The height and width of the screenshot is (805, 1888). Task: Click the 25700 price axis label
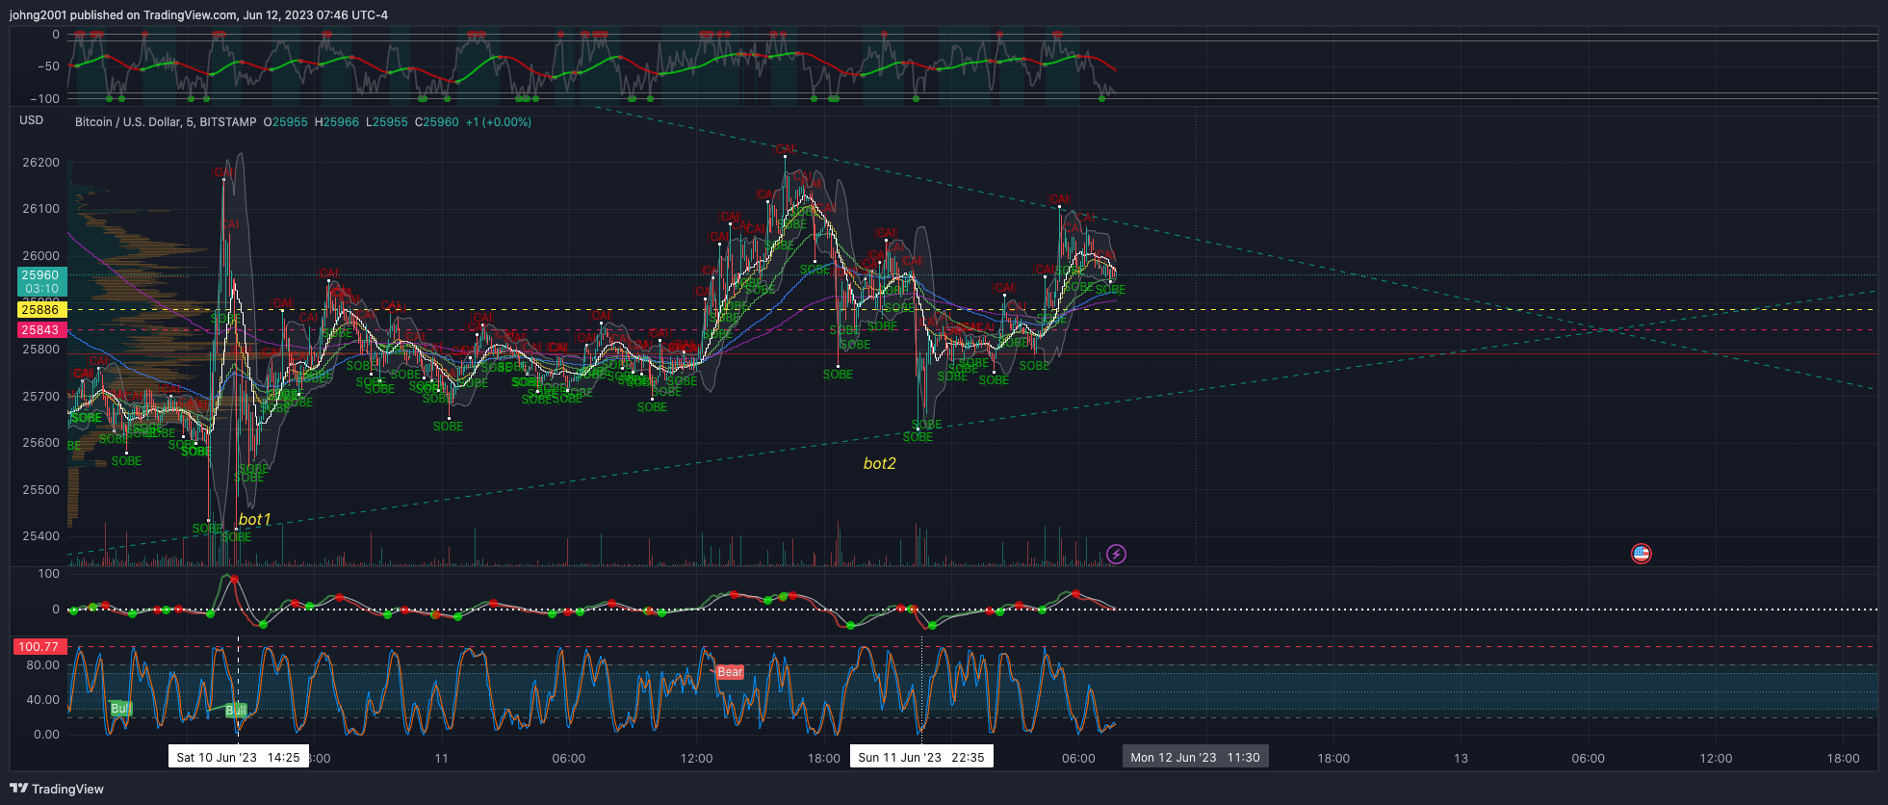click(40, 397)
